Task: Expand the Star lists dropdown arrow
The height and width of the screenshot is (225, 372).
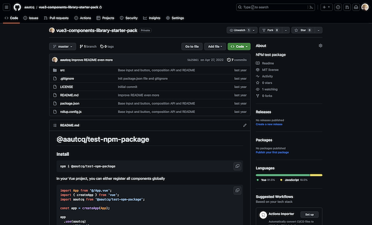Action: (x=319, y=30)
